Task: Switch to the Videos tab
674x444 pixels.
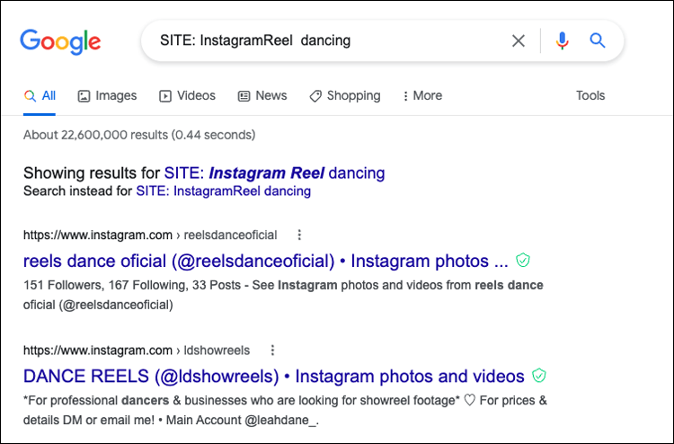Action: [x=187, y=96]
